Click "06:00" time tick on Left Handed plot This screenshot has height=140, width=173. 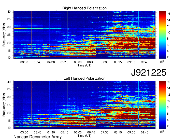point(78,132)
